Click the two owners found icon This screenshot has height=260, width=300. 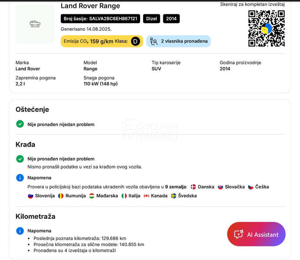[153, 41]
